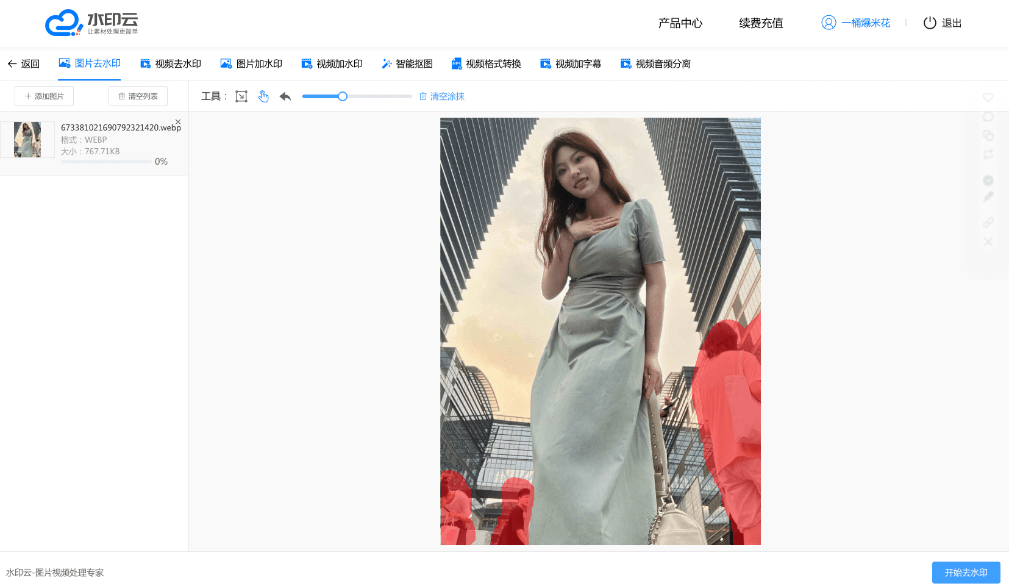Image resolution: width=1009 pixels, height=586 pixels.
Task: Click the 智能抠图 magic wand icon
Action: (387, 63)
